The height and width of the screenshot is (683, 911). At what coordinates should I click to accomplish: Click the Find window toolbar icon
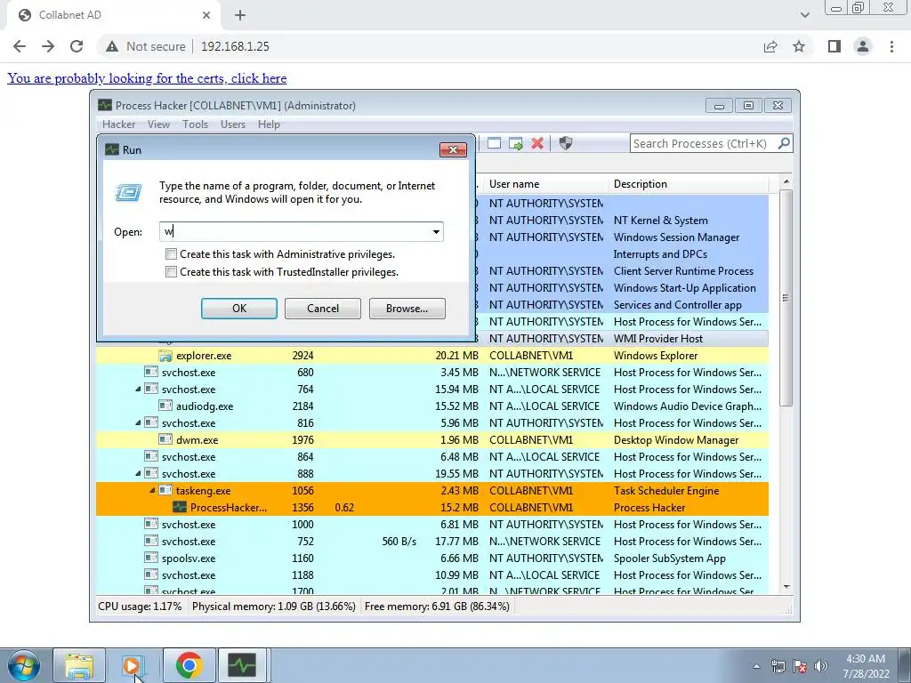click(494, 143)
